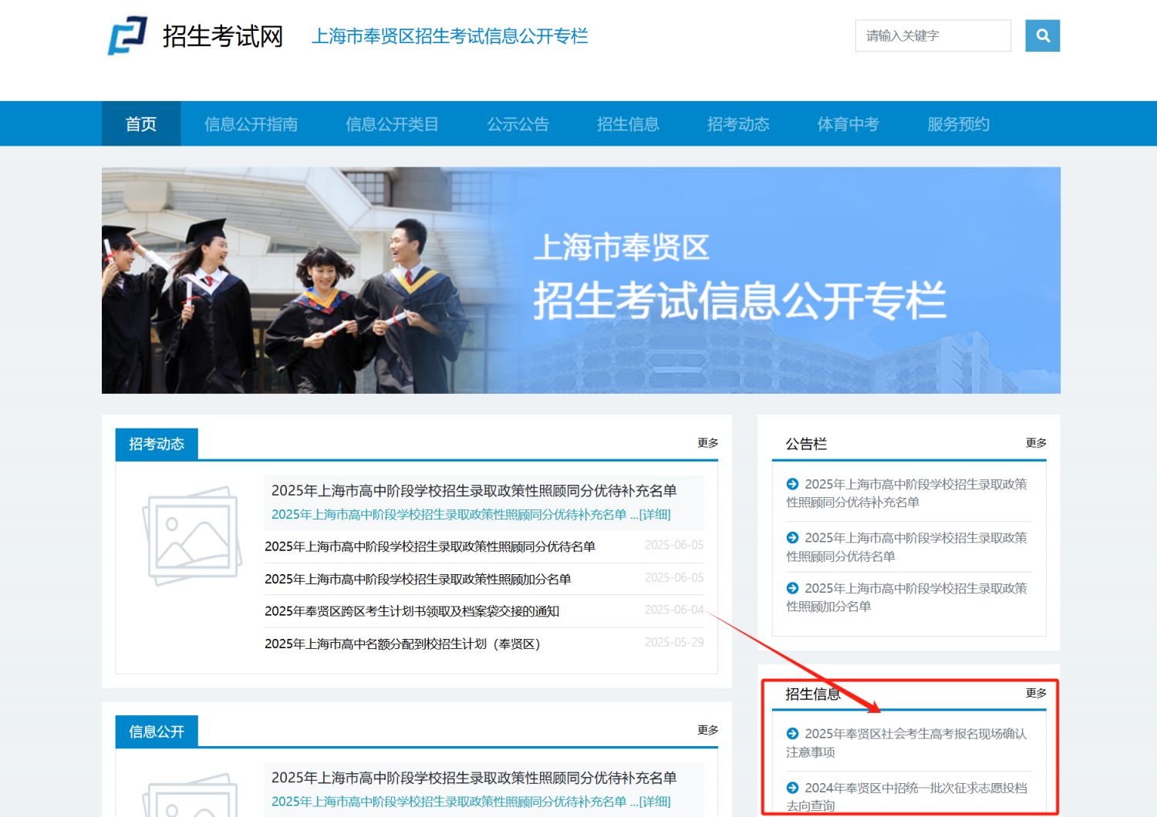Image resolution: width=1157 pixels, height=817 pixels.
Task: Switch to the 信息公开 section tab
Action: click(157, 731)
